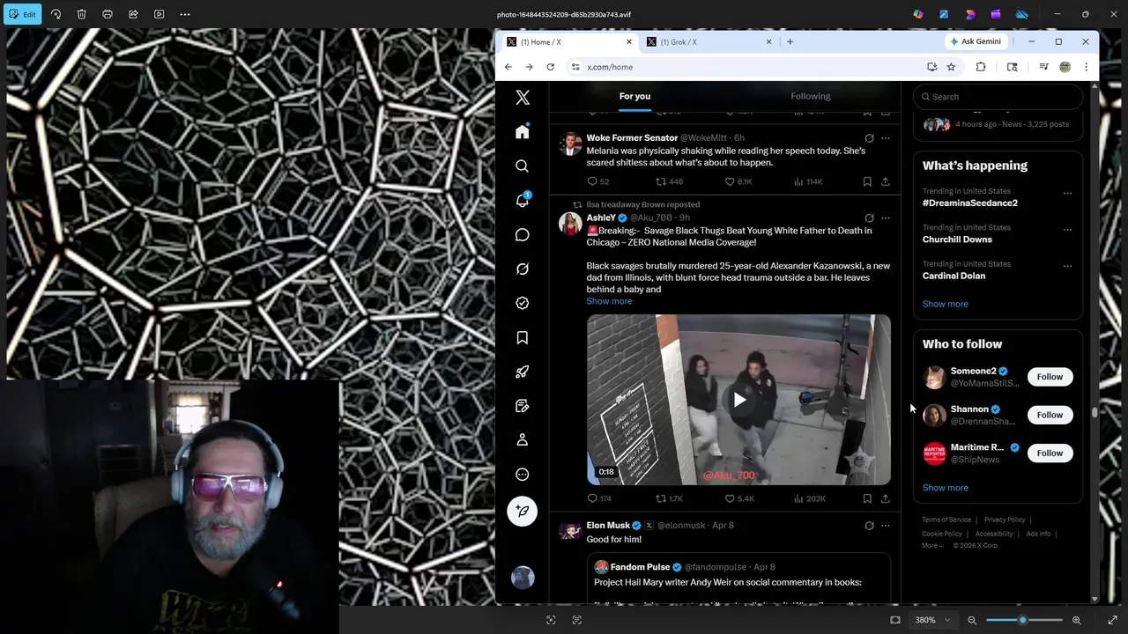Select the Following timeline tab
The width and height of the screenshot is (1128, 634).
[x=811, y=96]
